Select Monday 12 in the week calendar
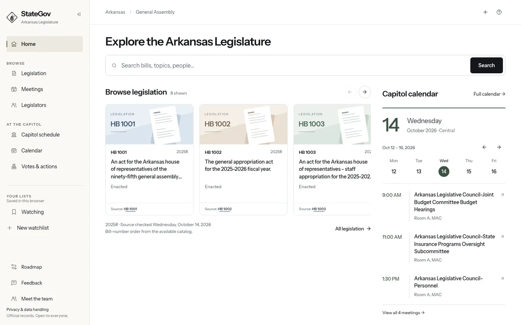 click(394, 167)
